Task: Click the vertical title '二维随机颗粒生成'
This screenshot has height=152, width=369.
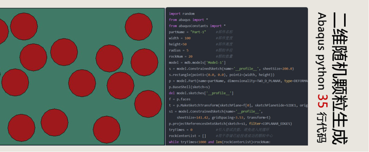Action: pos(340,78)
